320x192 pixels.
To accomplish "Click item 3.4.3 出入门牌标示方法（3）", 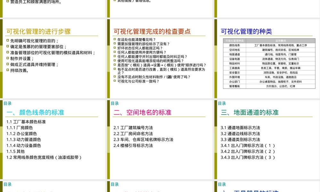I will (248, 157).
